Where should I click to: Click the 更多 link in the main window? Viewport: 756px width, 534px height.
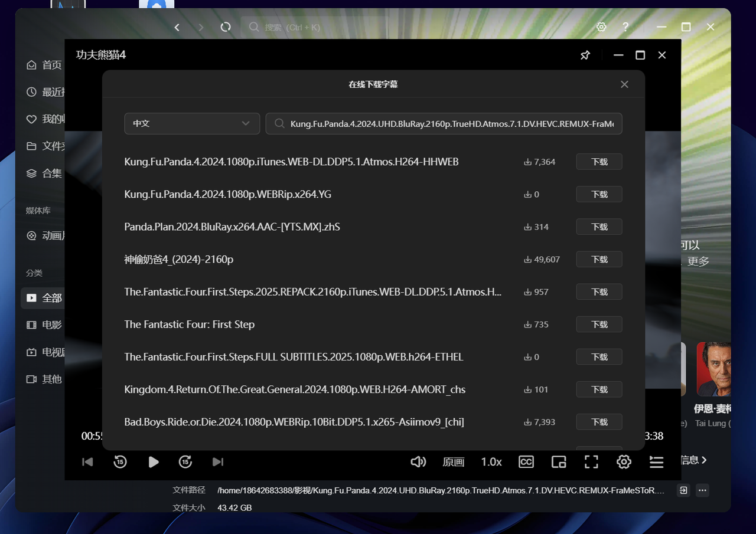coord(698,261)
